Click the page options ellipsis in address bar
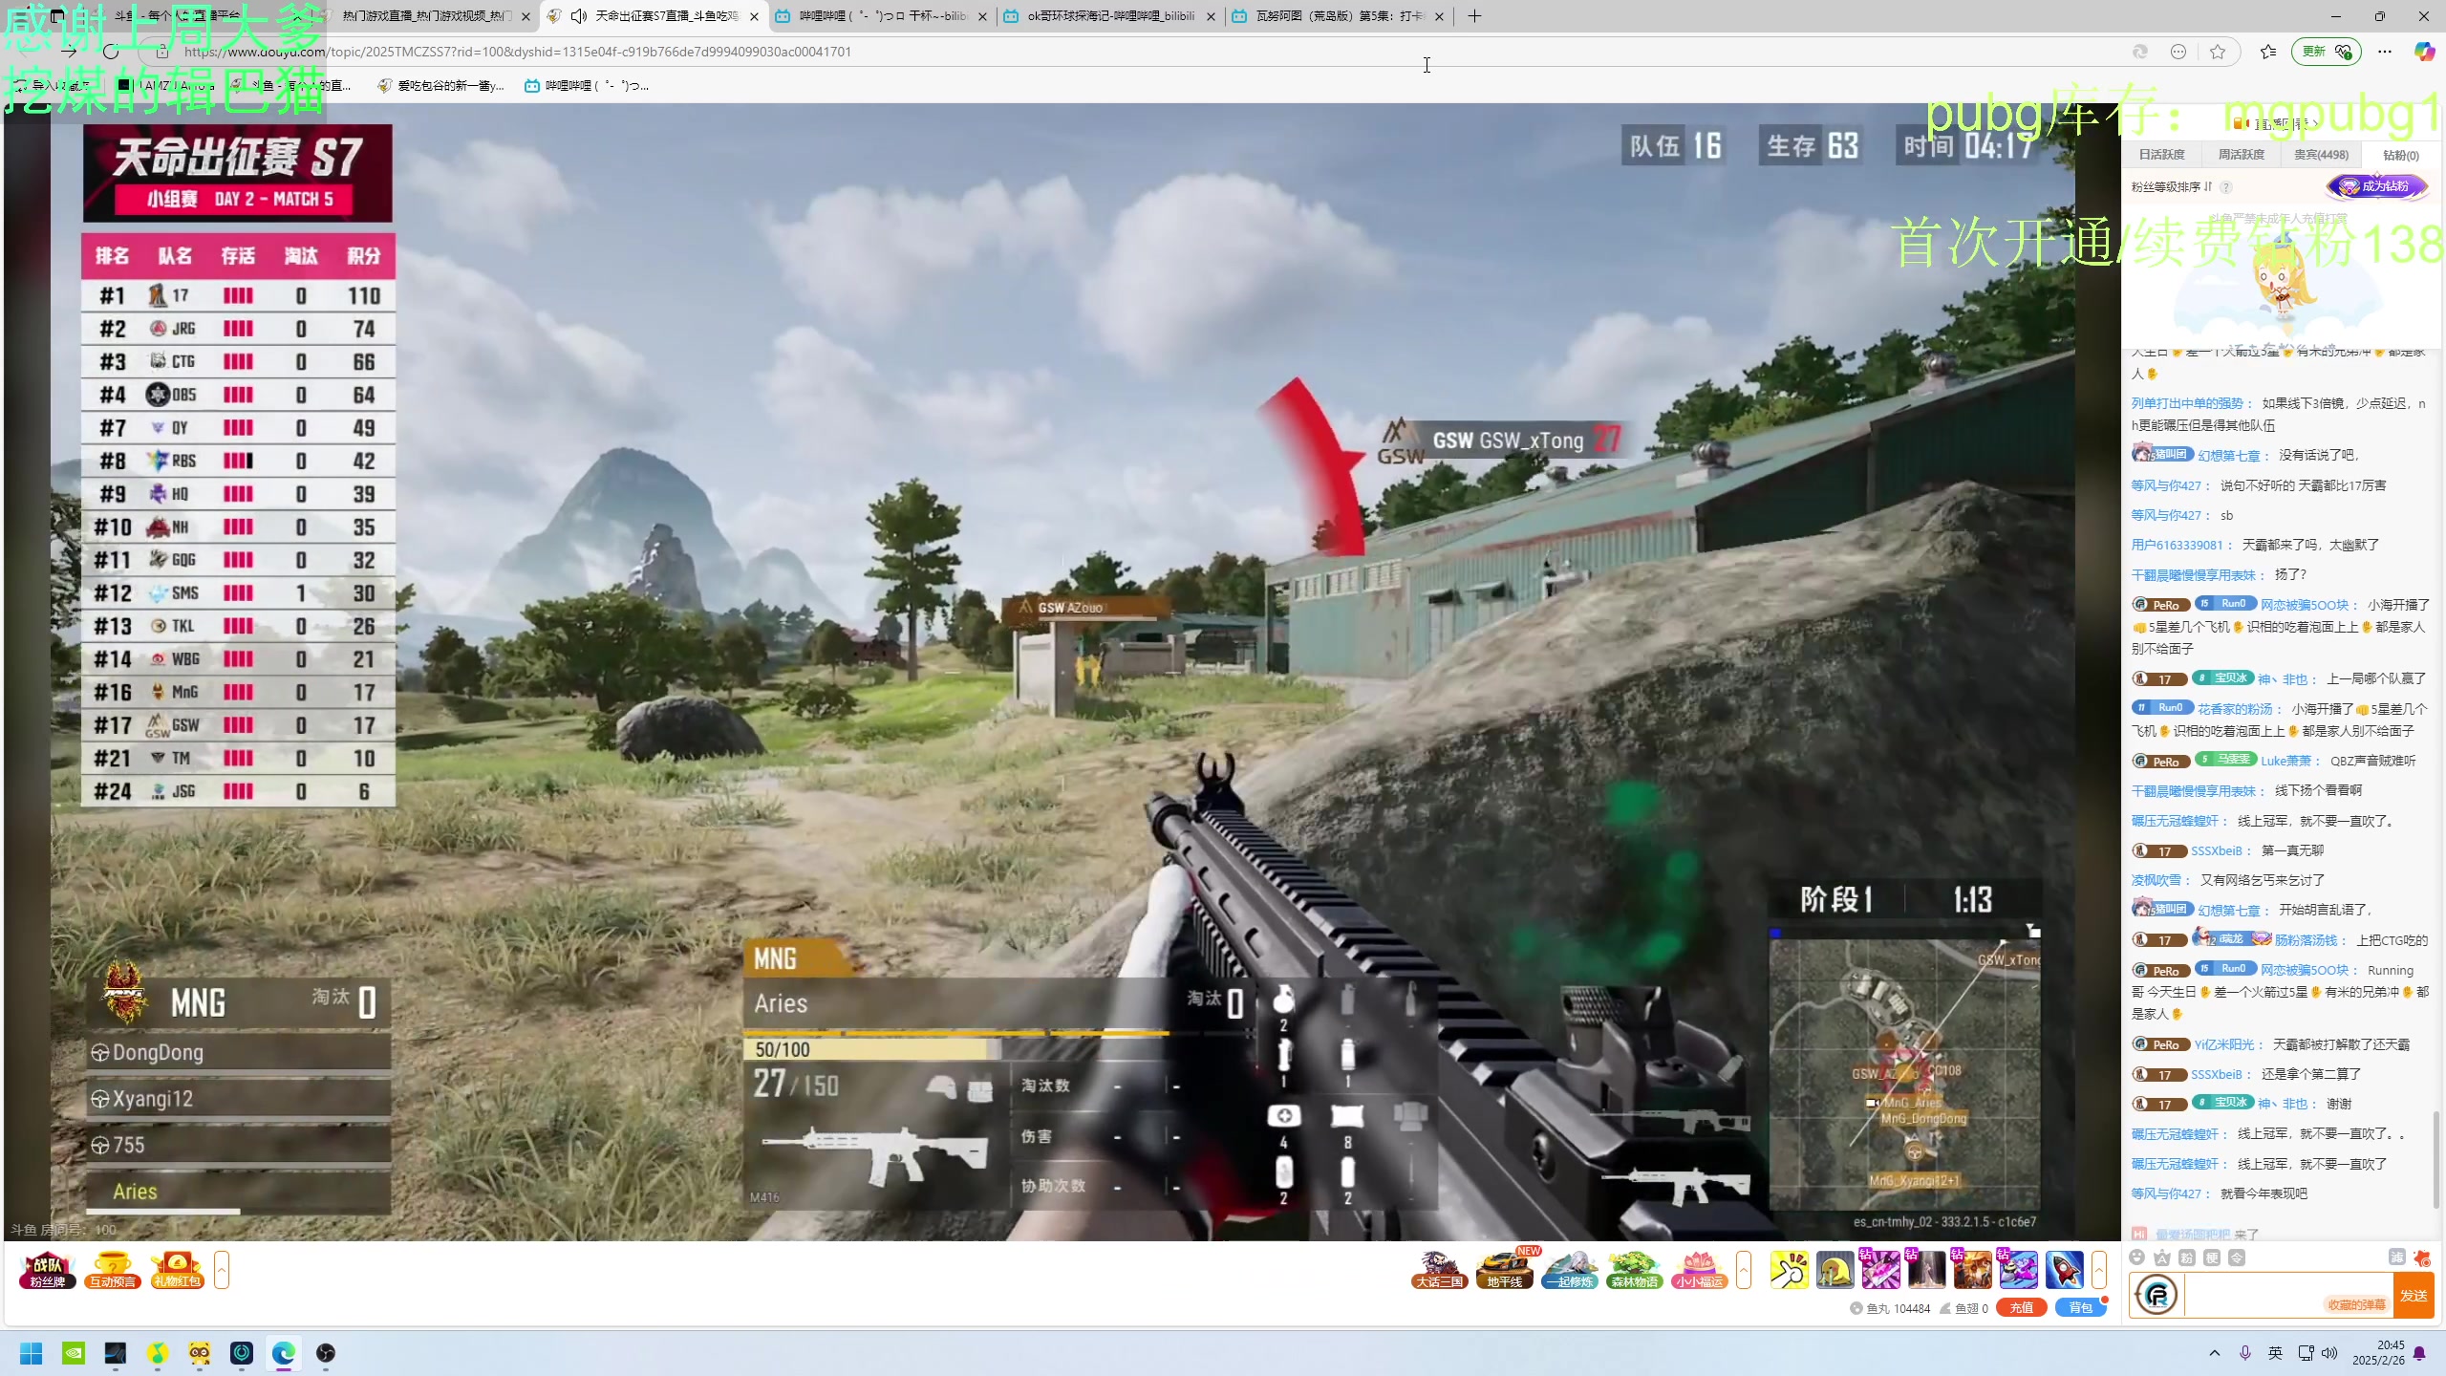Screen dimensions: 2446x1376 (x=2178, y=52)
